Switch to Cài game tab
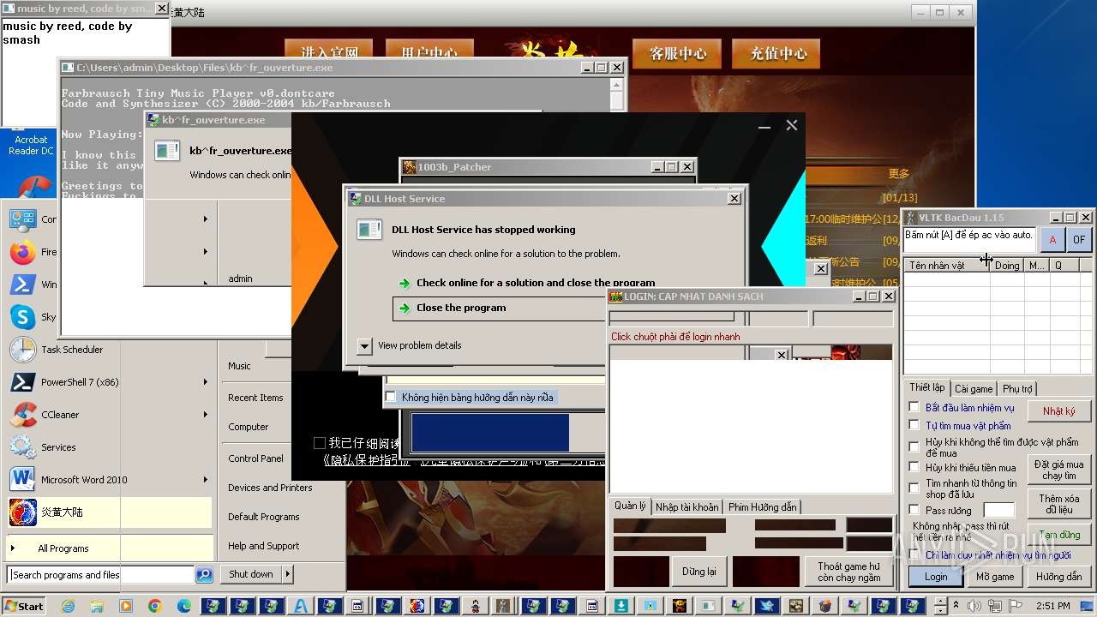1097x617 pixels. [x=974, y=388]
